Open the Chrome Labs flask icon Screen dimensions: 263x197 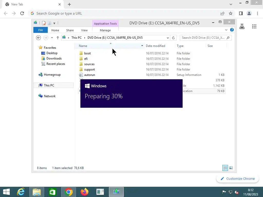[x=242, y=26]
